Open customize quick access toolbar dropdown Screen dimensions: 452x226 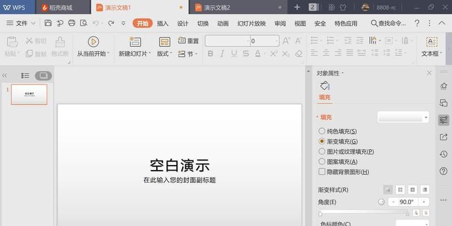click(123, 23)
